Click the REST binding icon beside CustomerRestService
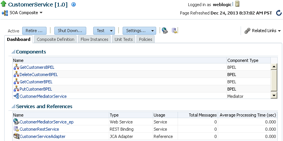The height and width of the screenshot is (141, 283). 16,129
